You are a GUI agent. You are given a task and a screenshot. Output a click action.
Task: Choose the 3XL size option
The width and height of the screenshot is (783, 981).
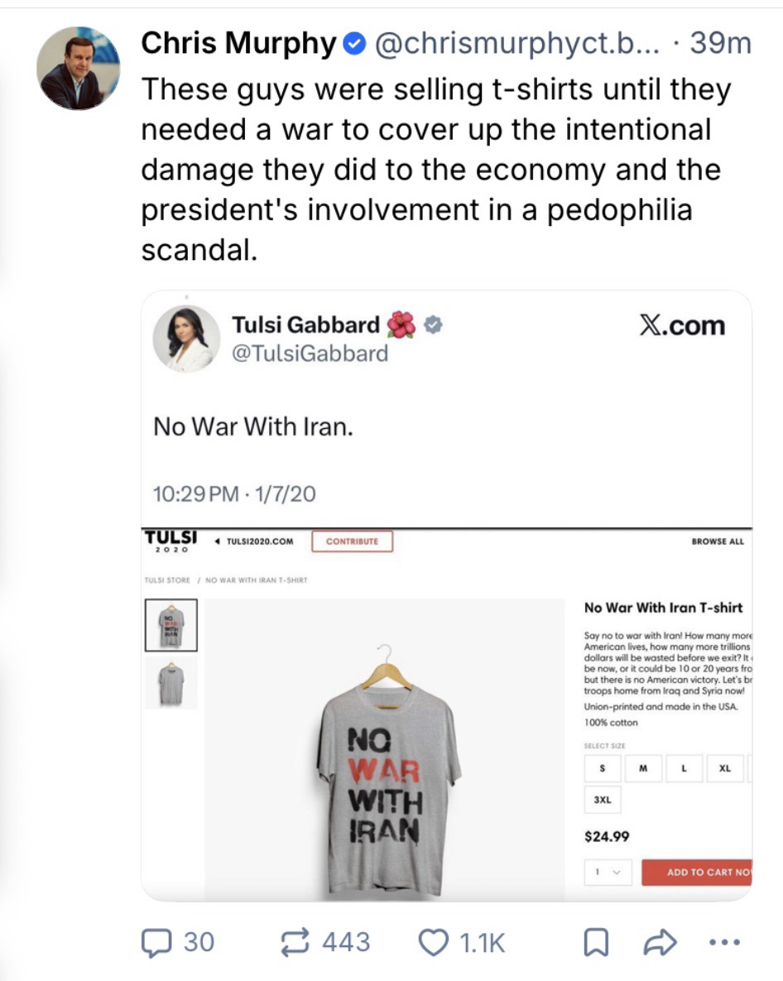click(602, 801)
